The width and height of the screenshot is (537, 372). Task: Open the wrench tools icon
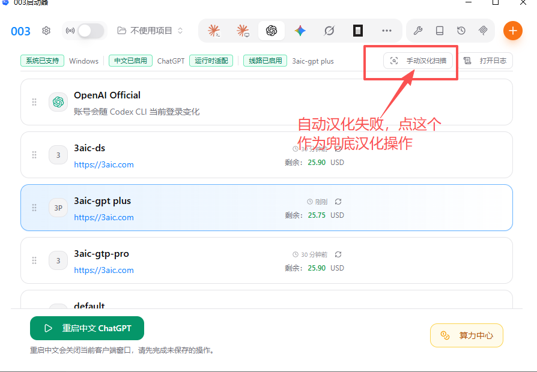[418, 31]
